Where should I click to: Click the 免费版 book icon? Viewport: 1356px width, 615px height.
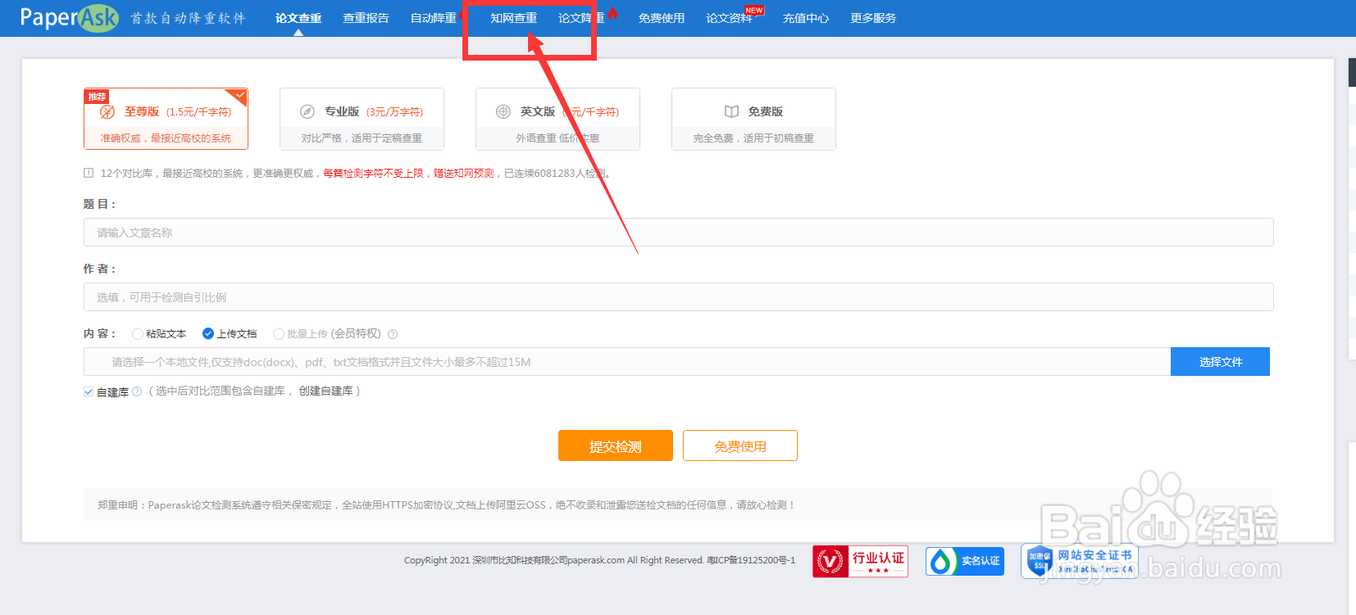(731, 111)
